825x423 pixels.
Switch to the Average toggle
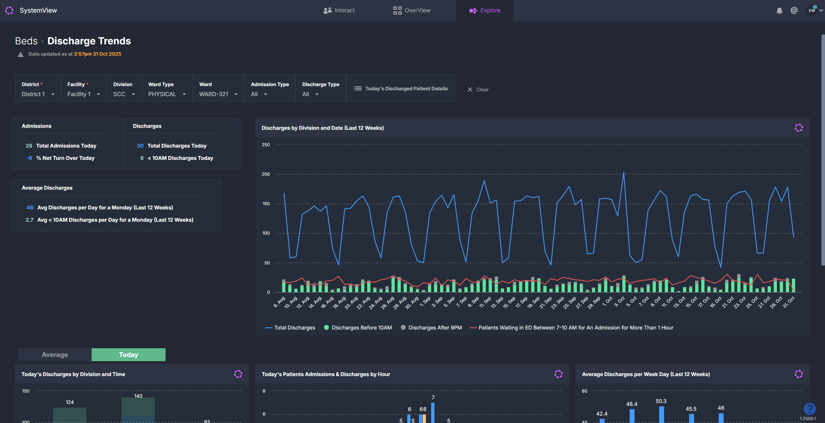point(55,355)
